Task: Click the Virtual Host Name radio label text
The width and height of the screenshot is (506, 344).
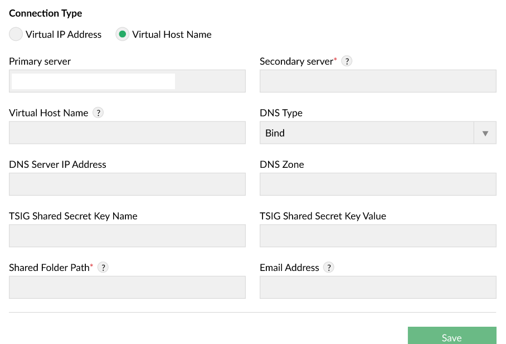Action: (x=172, y=35)
